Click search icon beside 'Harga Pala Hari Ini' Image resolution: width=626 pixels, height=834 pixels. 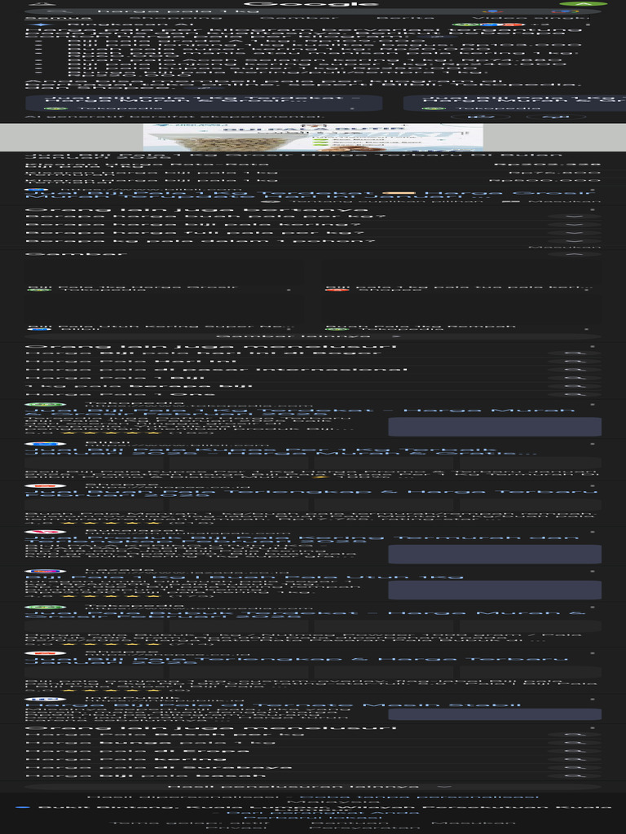click(574, 361)
